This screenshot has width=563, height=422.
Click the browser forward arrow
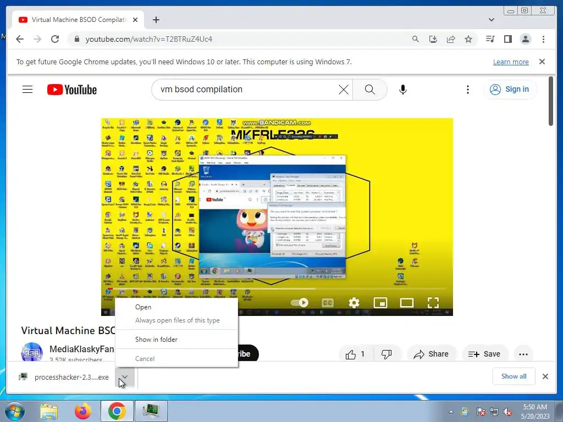37,39
